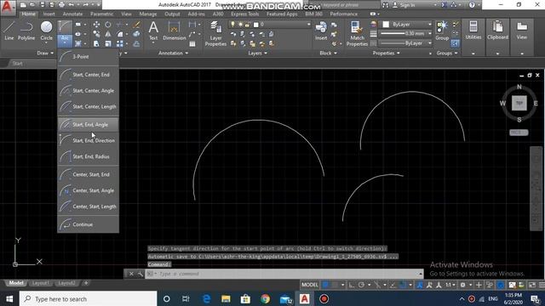Select the Text annotation tool
The height and width of the screenshot is (306, 545).
[x=153, y=31]
